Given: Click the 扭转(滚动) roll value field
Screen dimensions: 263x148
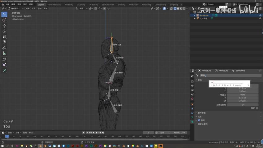Looking at the screenshot, I should point(243,105).
